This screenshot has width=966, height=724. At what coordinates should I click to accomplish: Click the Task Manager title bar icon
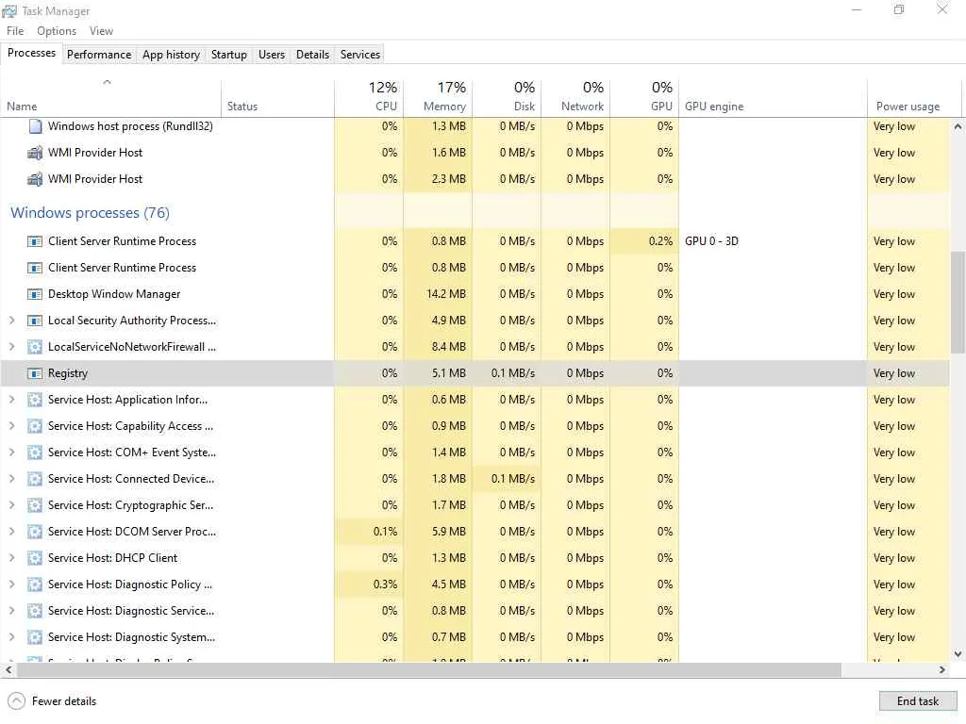(x=9, y=11)
